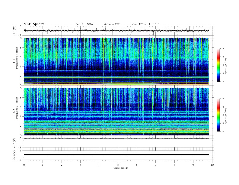
Task: Select the date text "Feb. 8, 2016"
Action: pyautogui.click(x=84, y=24)
